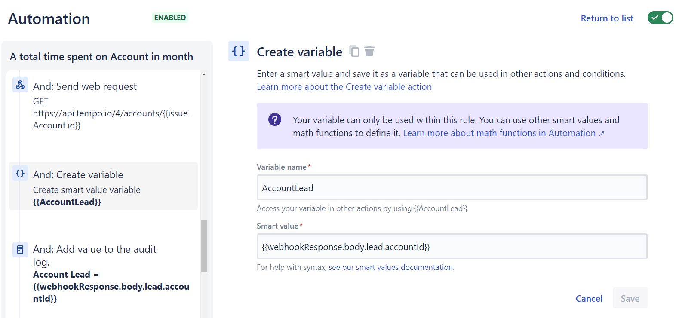Click the Send web request webhook icon
Screen dimensions: 676x318
point(20,85)
